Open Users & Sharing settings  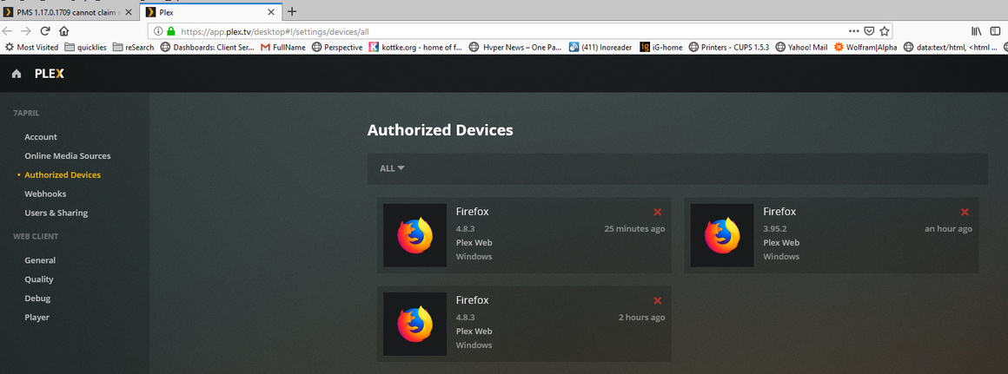coord(56,213)
